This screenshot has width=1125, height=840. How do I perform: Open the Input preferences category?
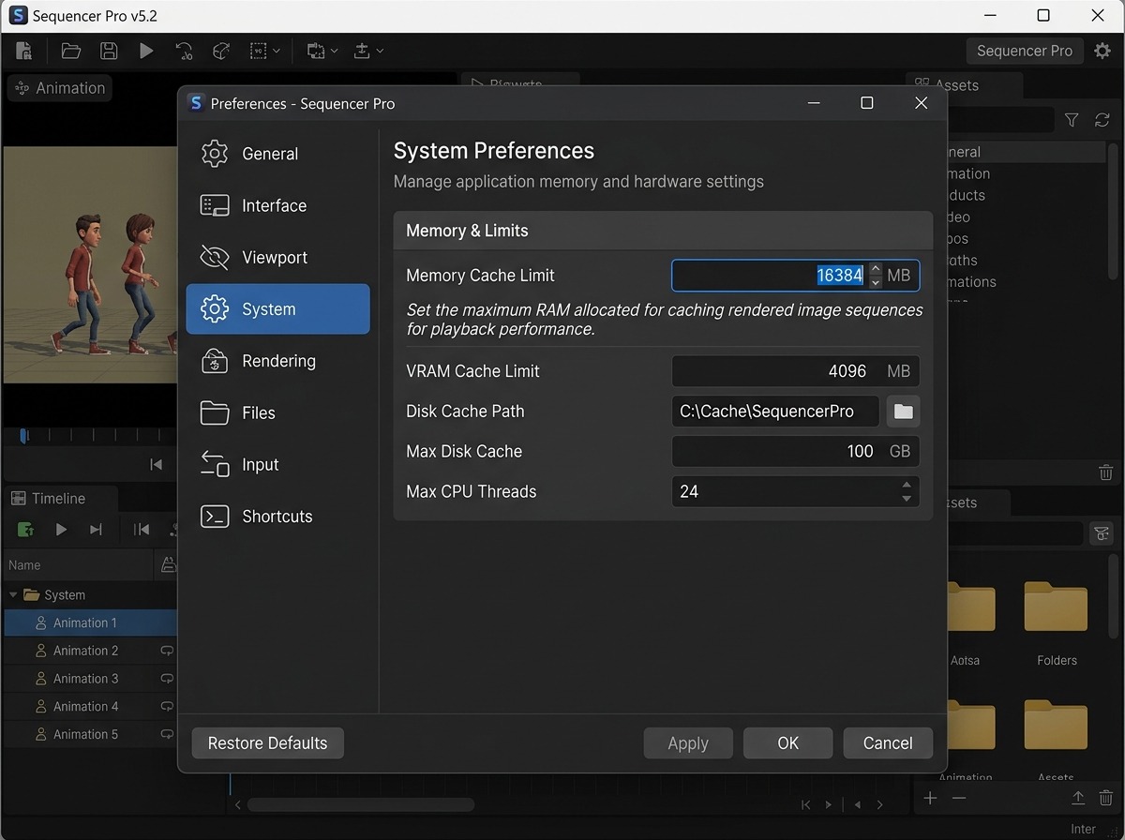(278, 464)
